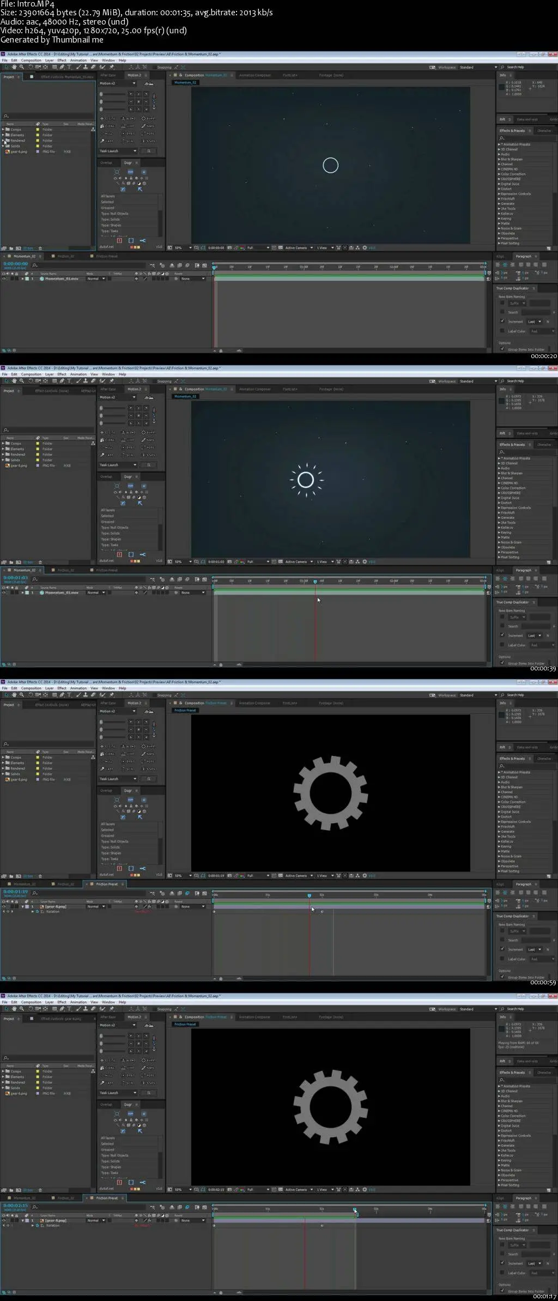The height and width of the screenshot is (1301, 558).
Task: Click reset exposure icon in 00:00:59 viewer footer
Action: coord(365,876)
